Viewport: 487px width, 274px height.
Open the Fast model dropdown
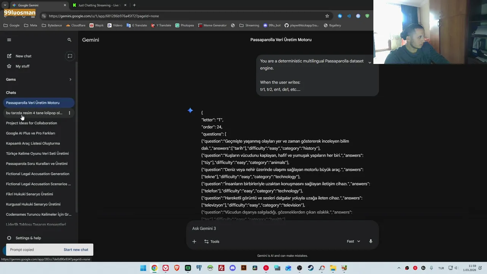[353, 241]
